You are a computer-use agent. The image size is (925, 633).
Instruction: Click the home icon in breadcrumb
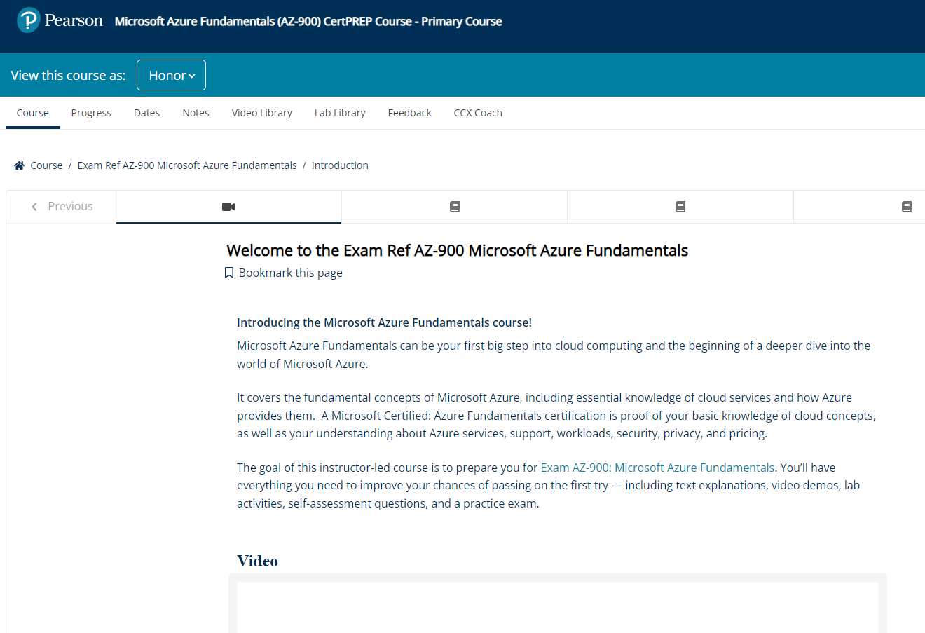pos(19,165)
